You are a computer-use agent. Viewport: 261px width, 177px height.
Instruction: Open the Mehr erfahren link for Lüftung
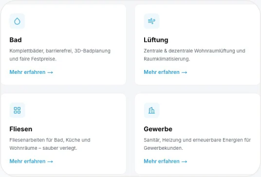point(166,72)
